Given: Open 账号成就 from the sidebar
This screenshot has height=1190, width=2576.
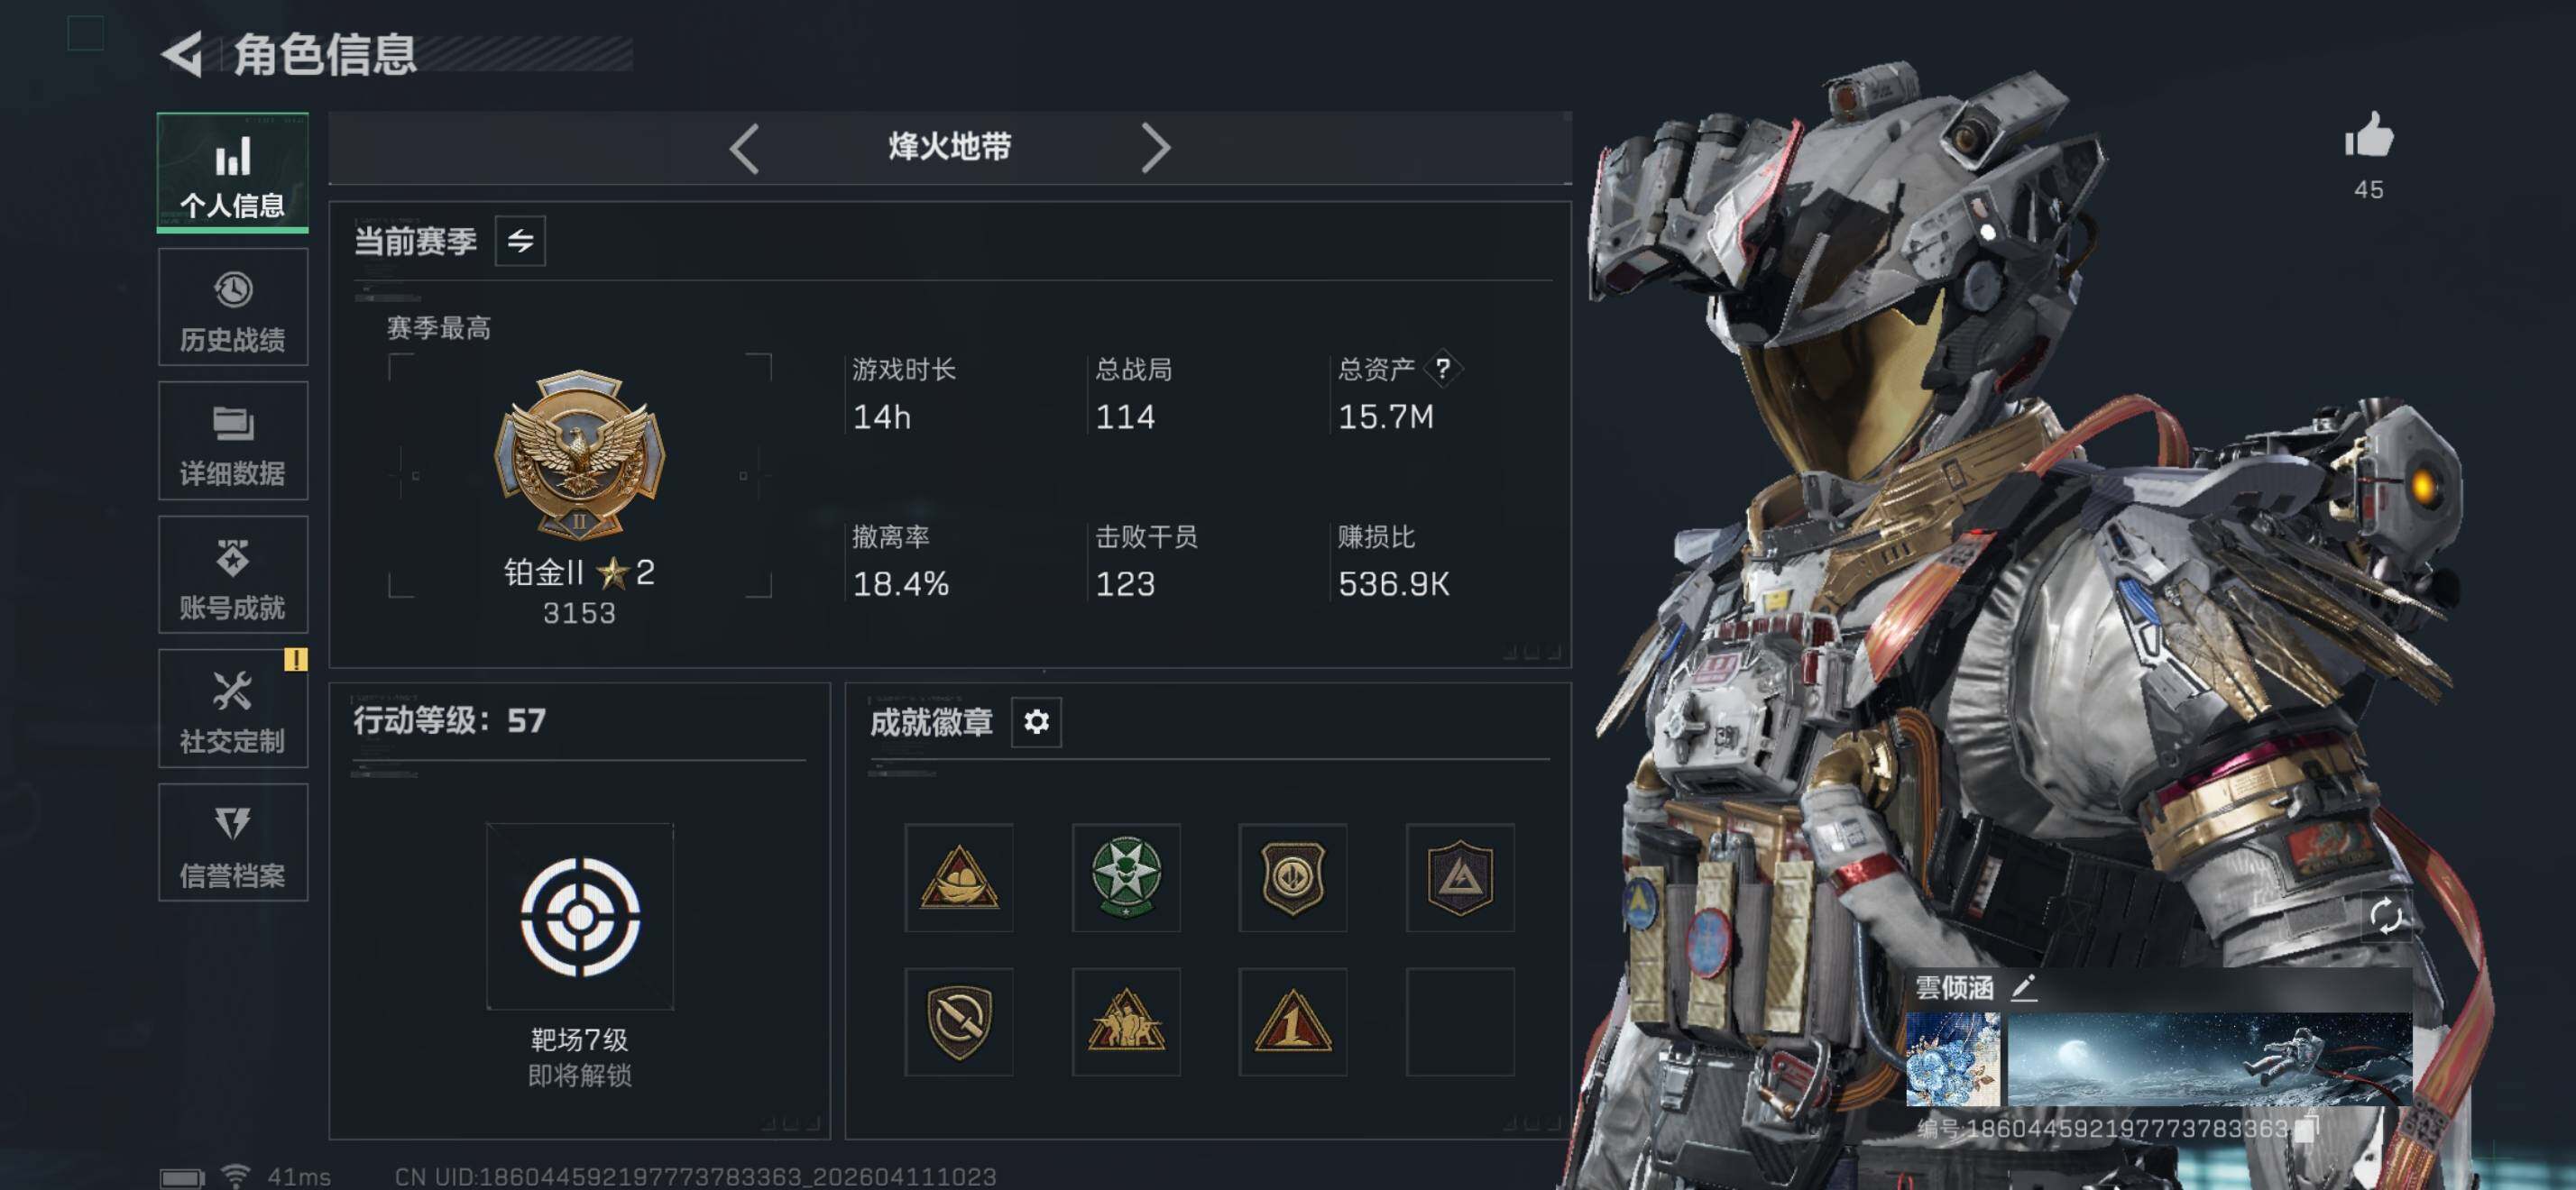Looking at the screenshot, I should click(232, 575).
